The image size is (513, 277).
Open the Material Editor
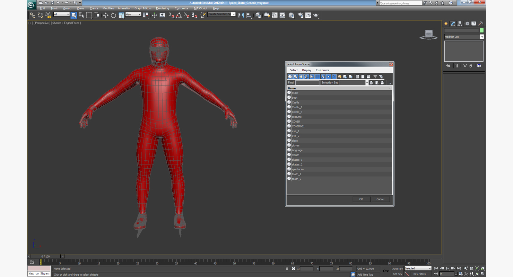point(291,15)
